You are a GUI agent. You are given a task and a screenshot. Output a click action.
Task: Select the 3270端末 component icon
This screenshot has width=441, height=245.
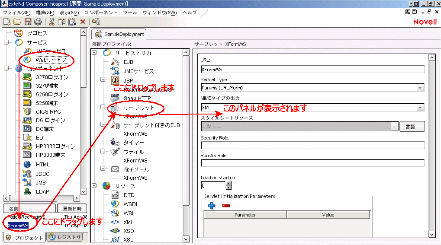point(27,86)
